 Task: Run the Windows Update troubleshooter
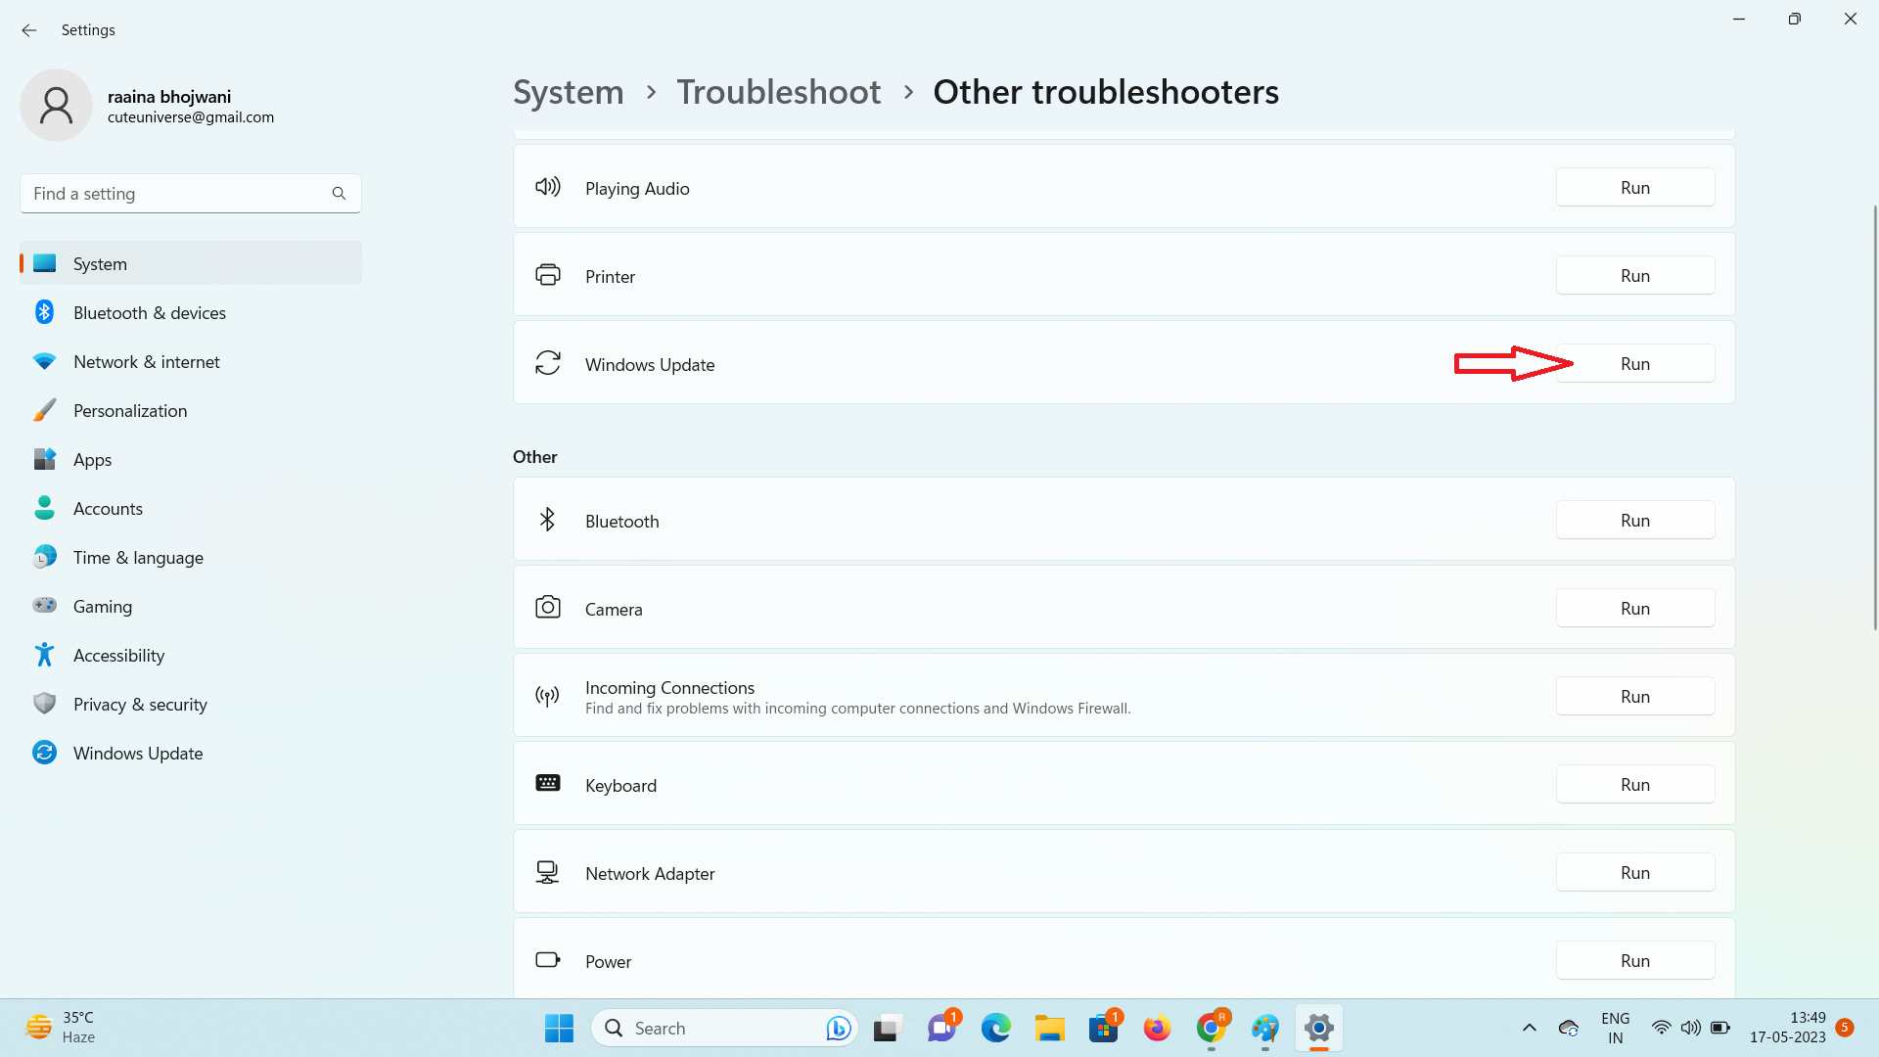1634,364
